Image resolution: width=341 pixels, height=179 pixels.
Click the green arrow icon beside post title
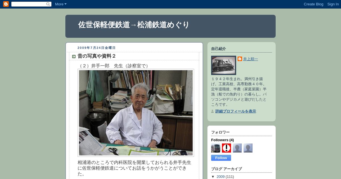[74, 57]
